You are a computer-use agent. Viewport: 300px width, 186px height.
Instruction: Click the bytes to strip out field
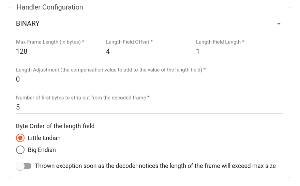pyautogui.click(x=149, y=107)
